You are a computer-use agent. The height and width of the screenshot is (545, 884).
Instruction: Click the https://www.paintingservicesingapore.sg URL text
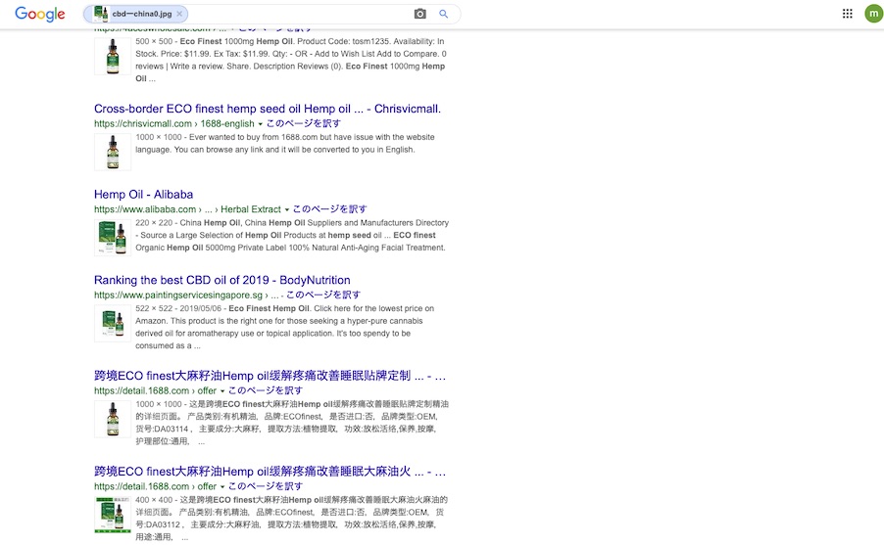[178, 295]
